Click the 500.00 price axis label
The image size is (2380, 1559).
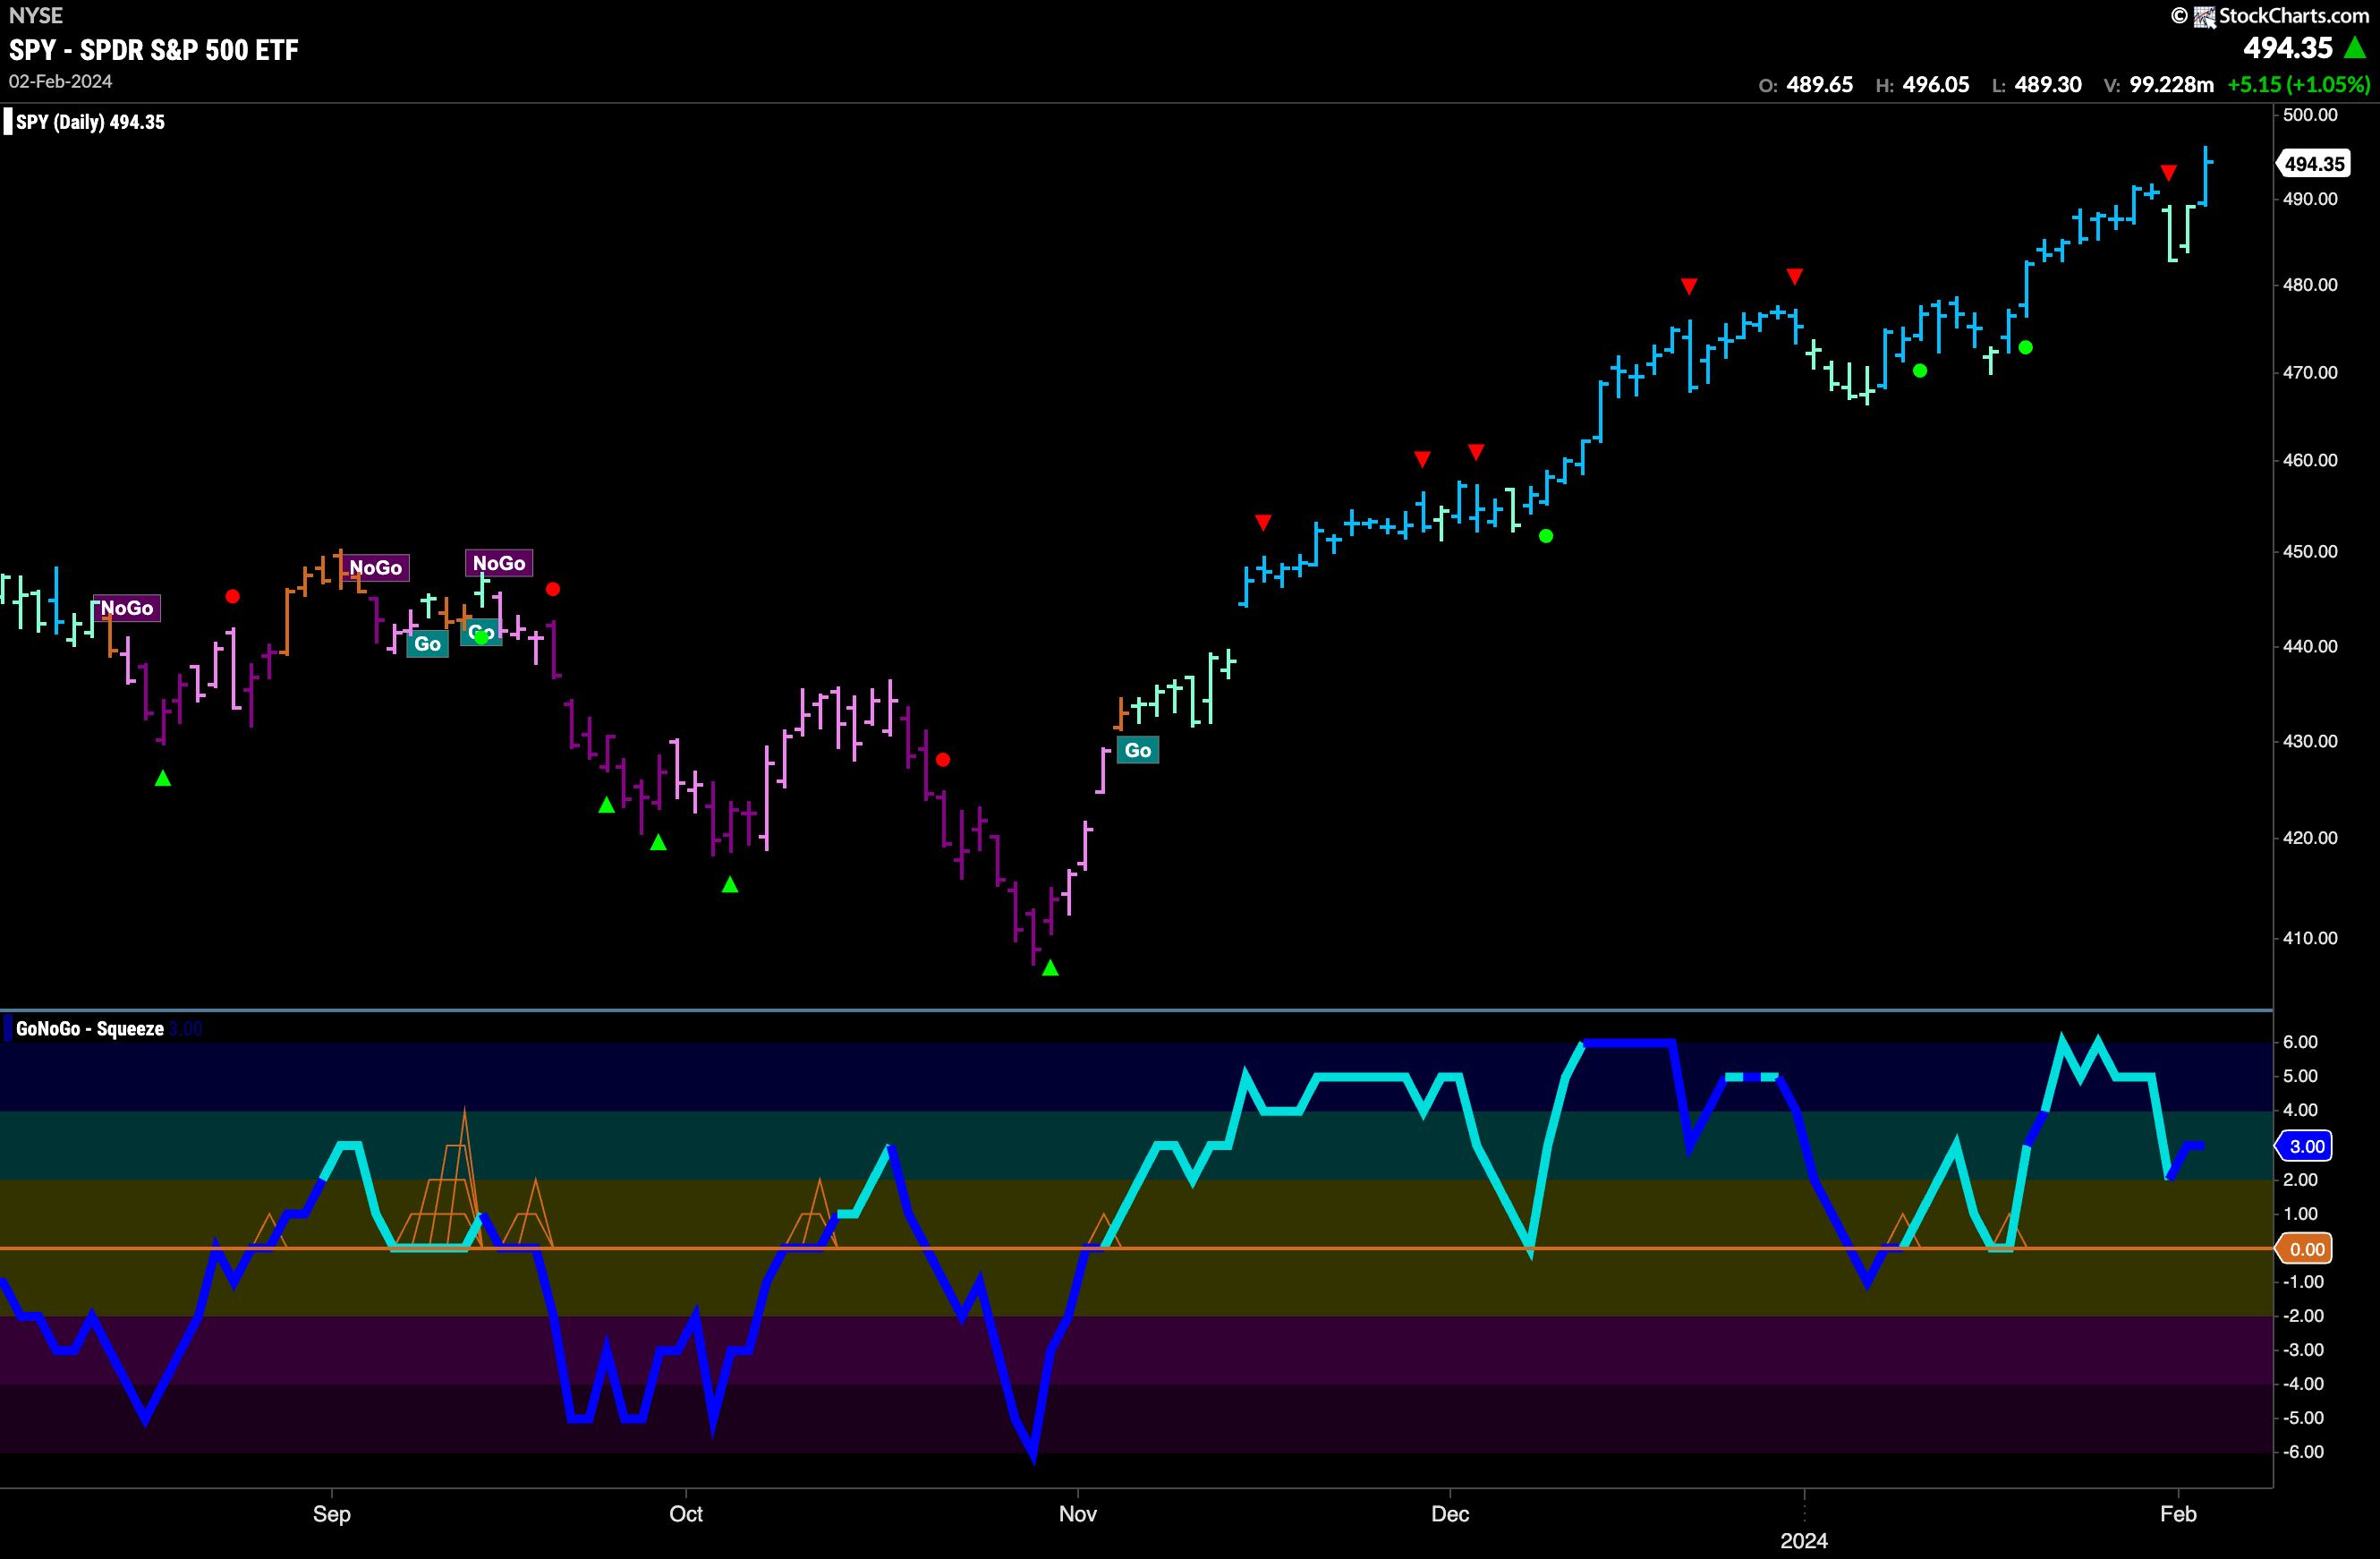point(2310,115)
